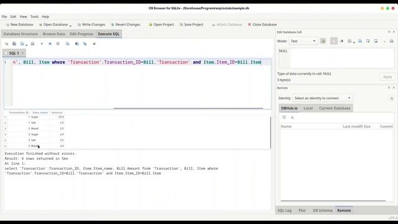Open the View menu
Image resolution: width=398 pixels, height=224 pixels.
24,17
